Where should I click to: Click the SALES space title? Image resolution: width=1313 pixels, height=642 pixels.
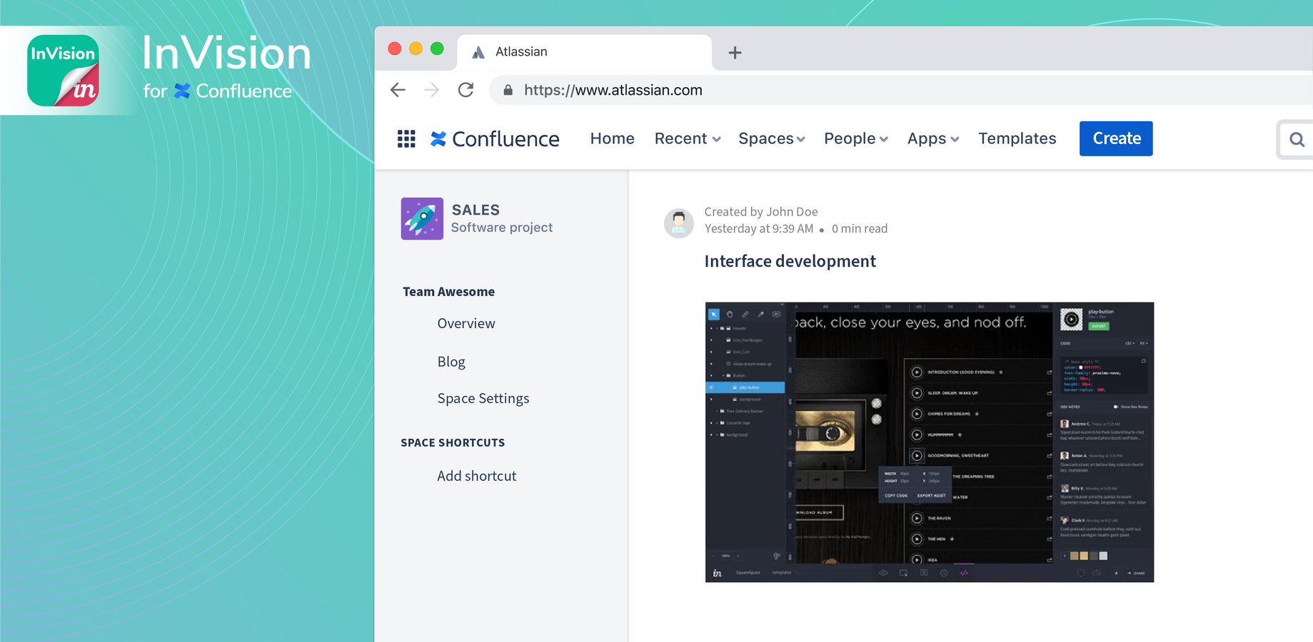[x=476, y=210]
